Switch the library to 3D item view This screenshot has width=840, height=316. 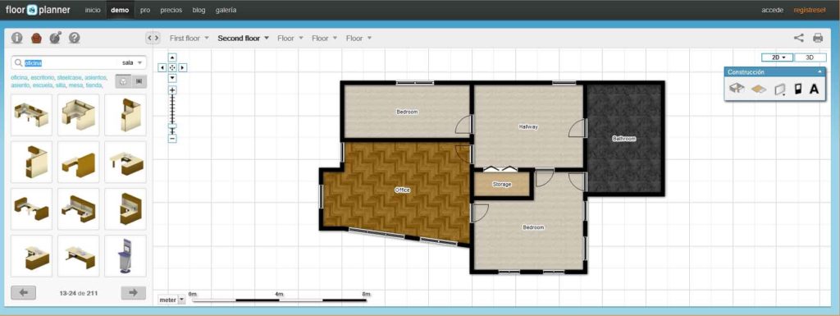pos(124,81)
